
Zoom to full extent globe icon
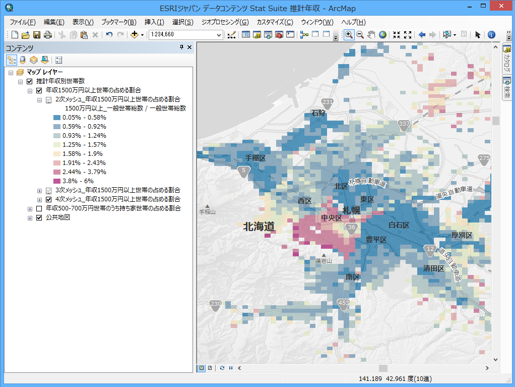[382, 34]
